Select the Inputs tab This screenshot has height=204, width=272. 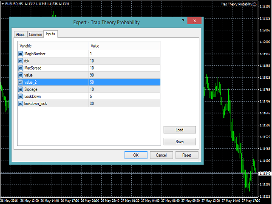click(x=51, y=34)
